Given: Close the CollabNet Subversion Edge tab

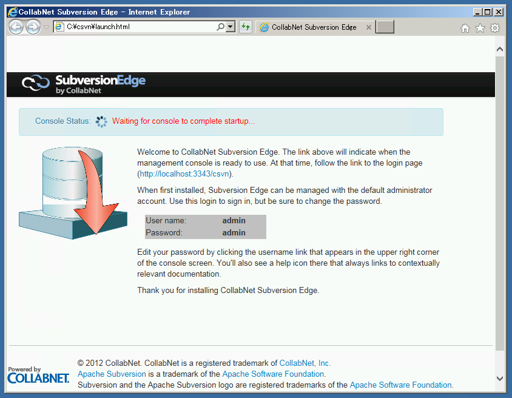Looking at the screenshot, I should 369,27.
